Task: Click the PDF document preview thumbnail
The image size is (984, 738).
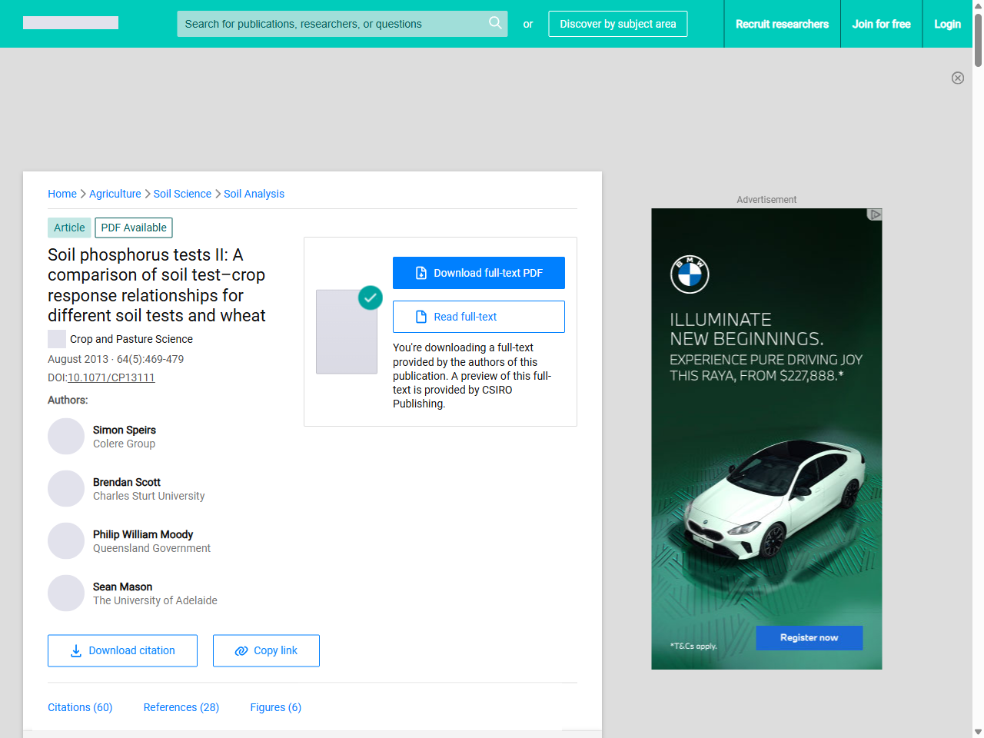Action: tap(347, 332)
